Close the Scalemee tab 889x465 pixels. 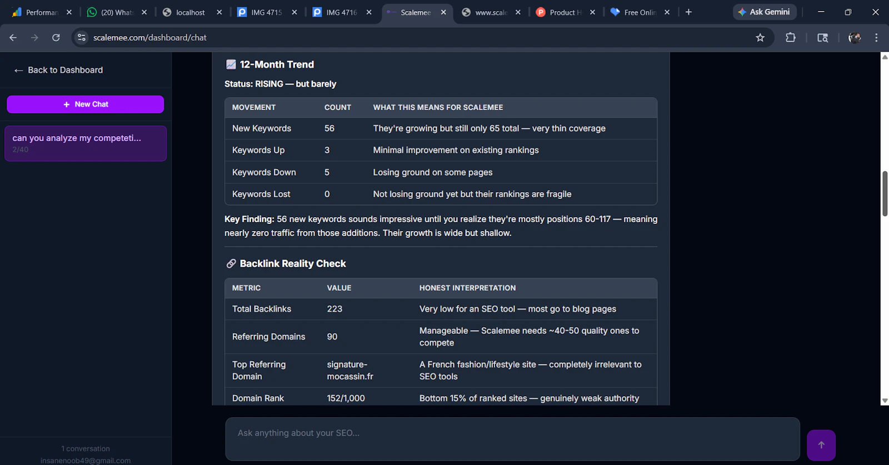coord(443,12)
